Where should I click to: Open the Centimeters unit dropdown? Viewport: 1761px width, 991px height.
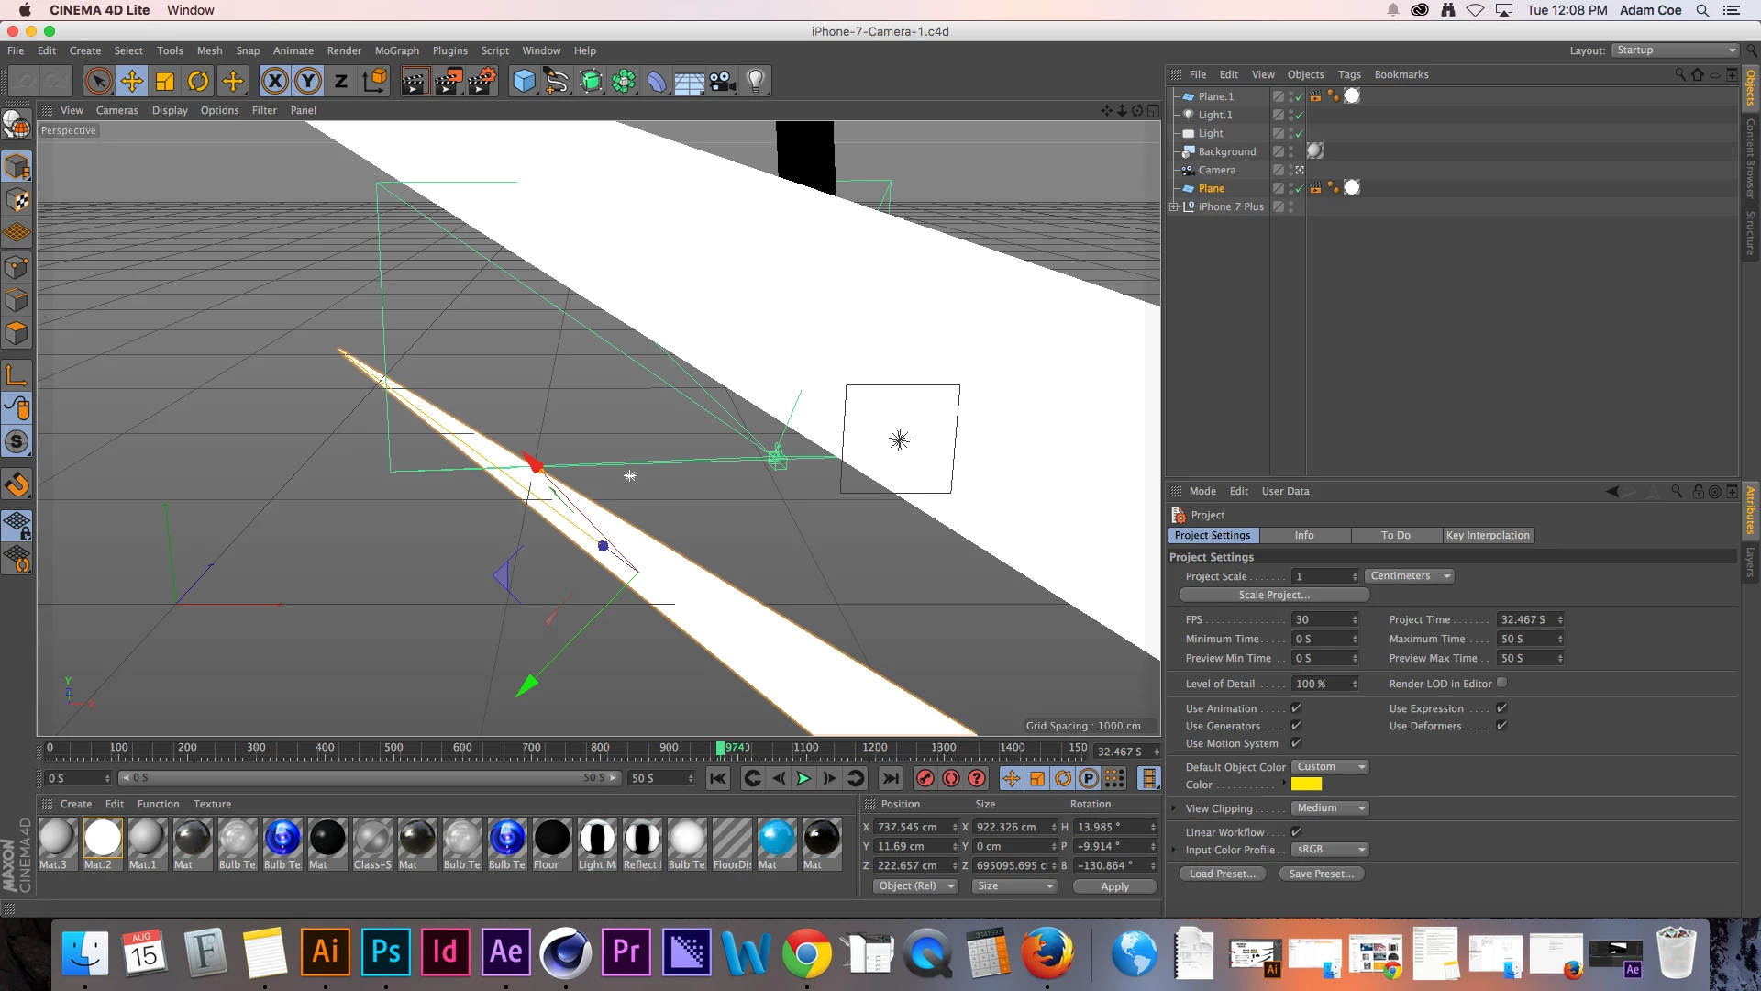coord(1410,576)
